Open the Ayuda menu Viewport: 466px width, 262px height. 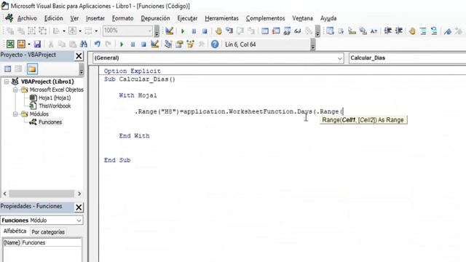(x=328, y=18)
